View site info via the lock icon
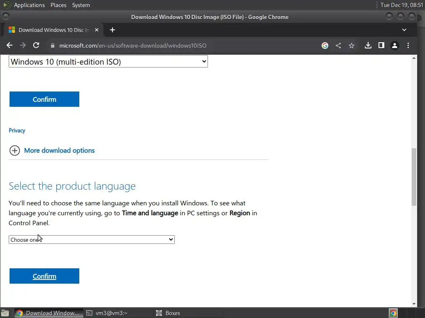425x318 pixels. [x=53, y=46]
